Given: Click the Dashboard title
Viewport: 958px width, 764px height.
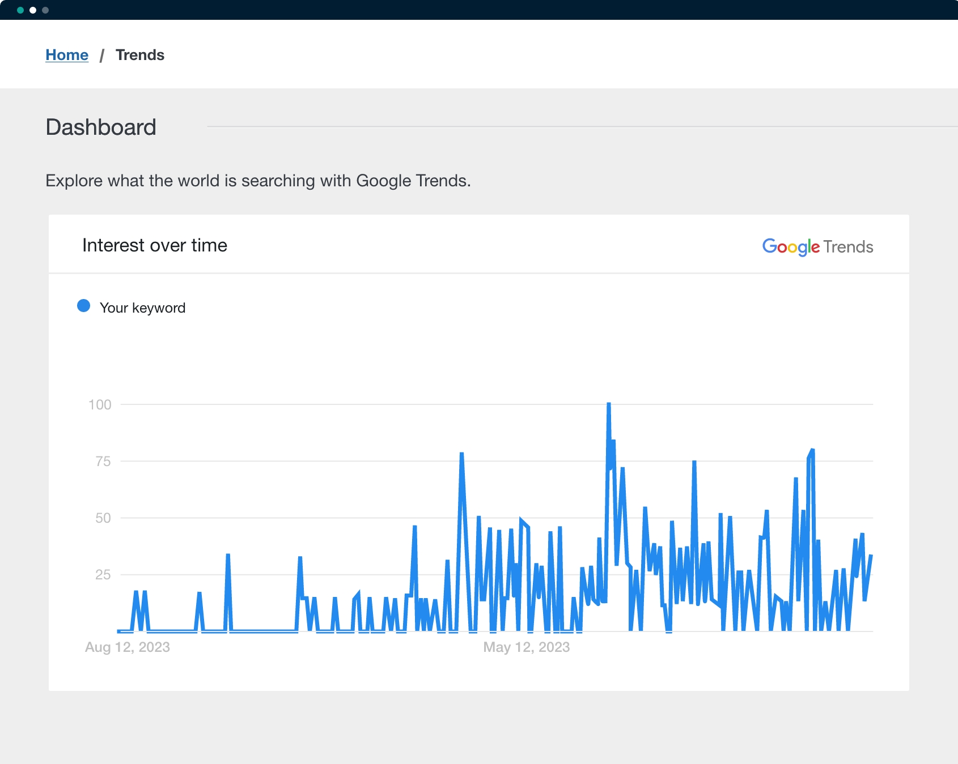Looking at the screenshot, I should (101, 127).
